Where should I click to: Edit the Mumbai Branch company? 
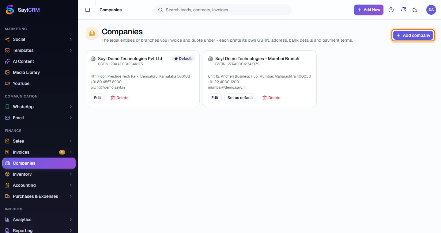[215, 98]
